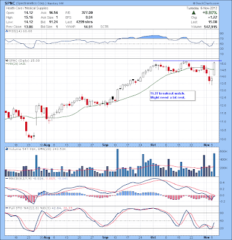Click the EPS value 0.04

coord(89,17)
